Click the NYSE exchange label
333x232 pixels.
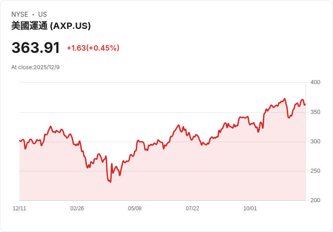click(19, 14)
